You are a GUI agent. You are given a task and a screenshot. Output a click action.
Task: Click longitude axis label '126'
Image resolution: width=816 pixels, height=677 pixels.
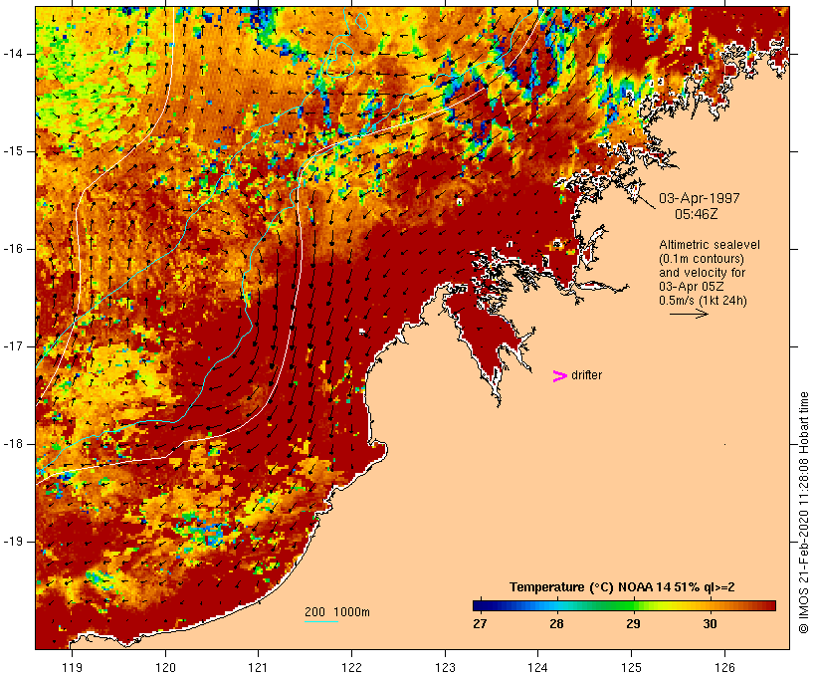724,667
